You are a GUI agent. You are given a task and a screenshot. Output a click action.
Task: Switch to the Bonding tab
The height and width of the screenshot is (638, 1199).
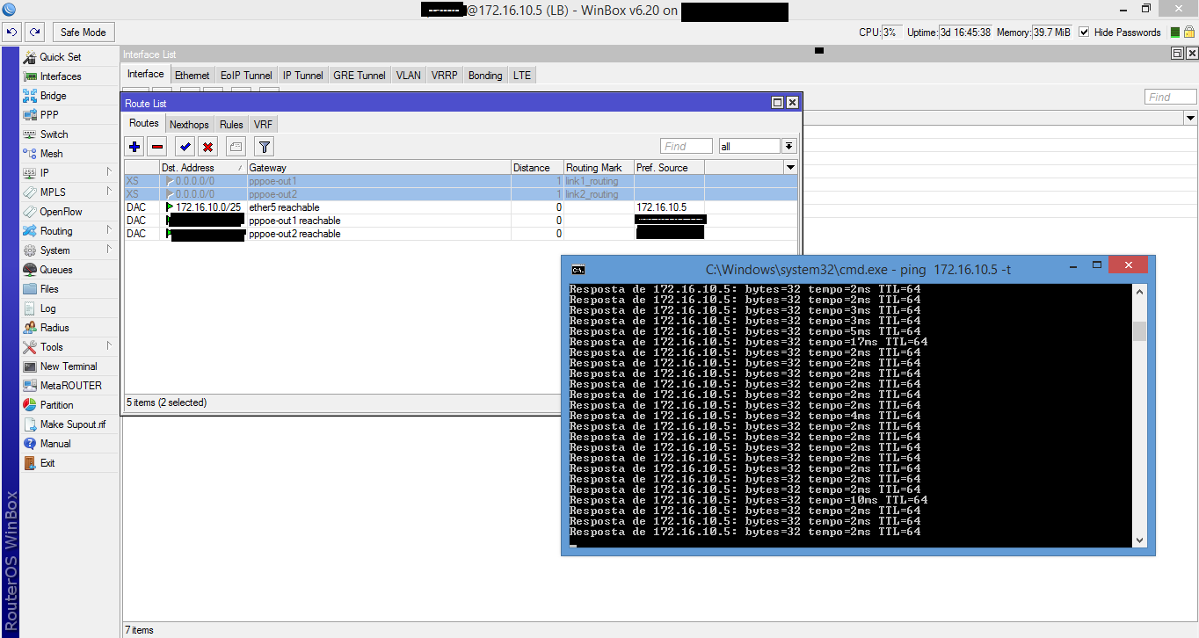[x=485, y=76]
